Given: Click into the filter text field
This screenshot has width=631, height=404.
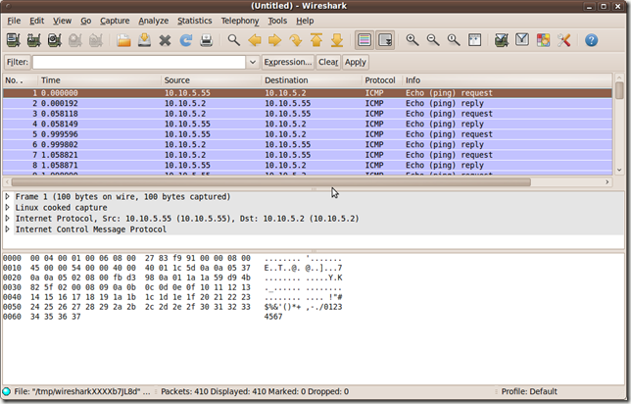Looking at the screenshot, I should coord(139,62).
